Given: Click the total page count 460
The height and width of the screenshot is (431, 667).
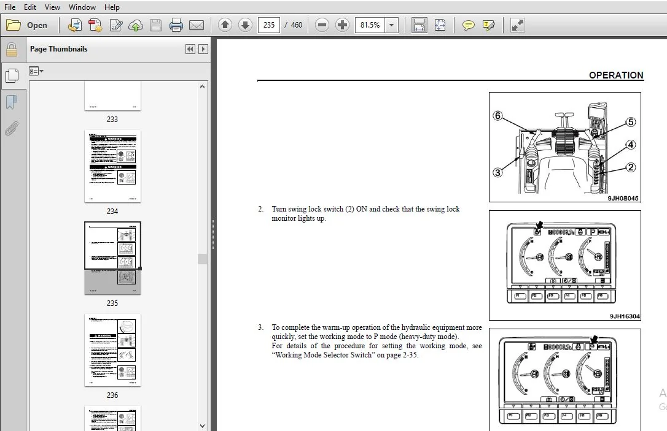Looking at the screenshot, I should coord(297,25).
